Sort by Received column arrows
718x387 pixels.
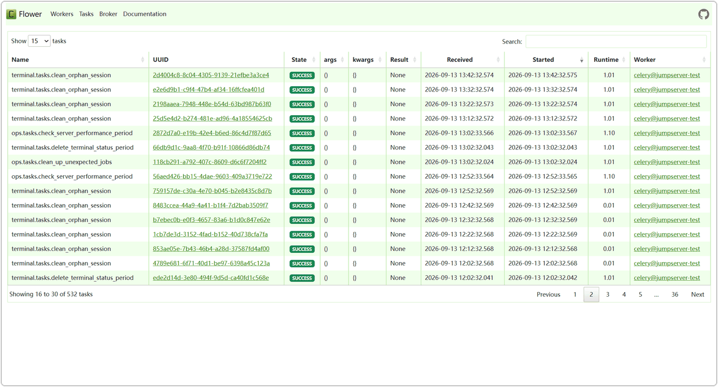(498, 60)
